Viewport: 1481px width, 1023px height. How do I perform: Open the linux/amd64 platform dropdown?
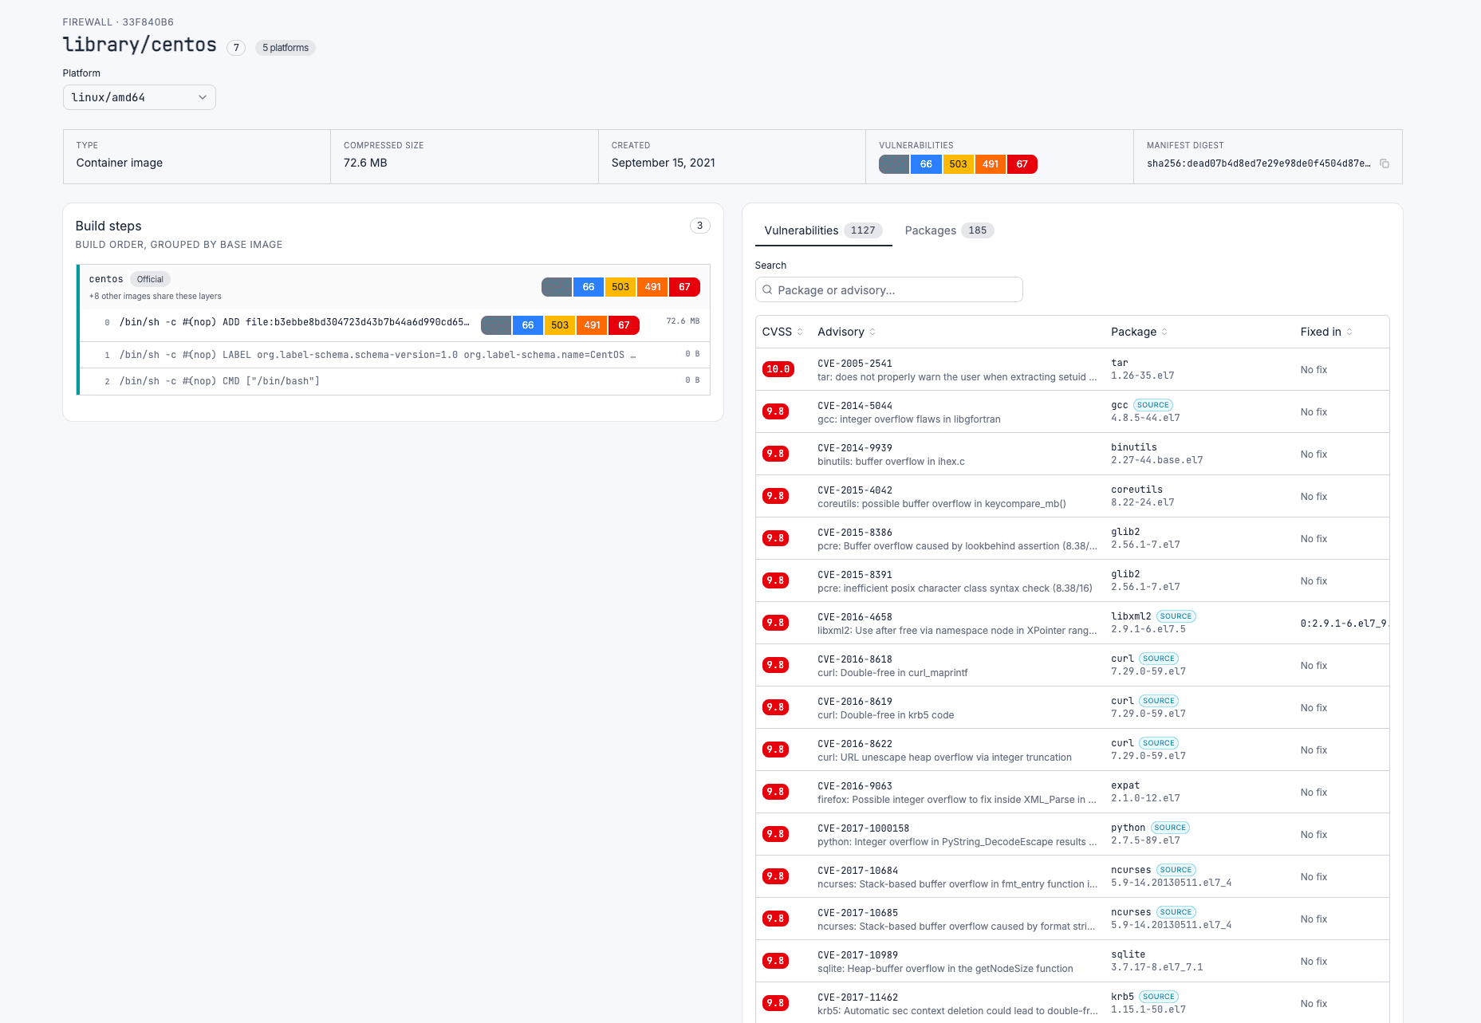pos(140,97)
